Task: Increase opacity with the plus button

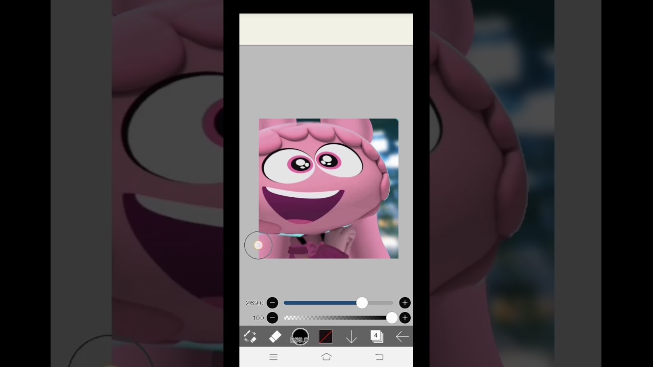Action: 405,318
